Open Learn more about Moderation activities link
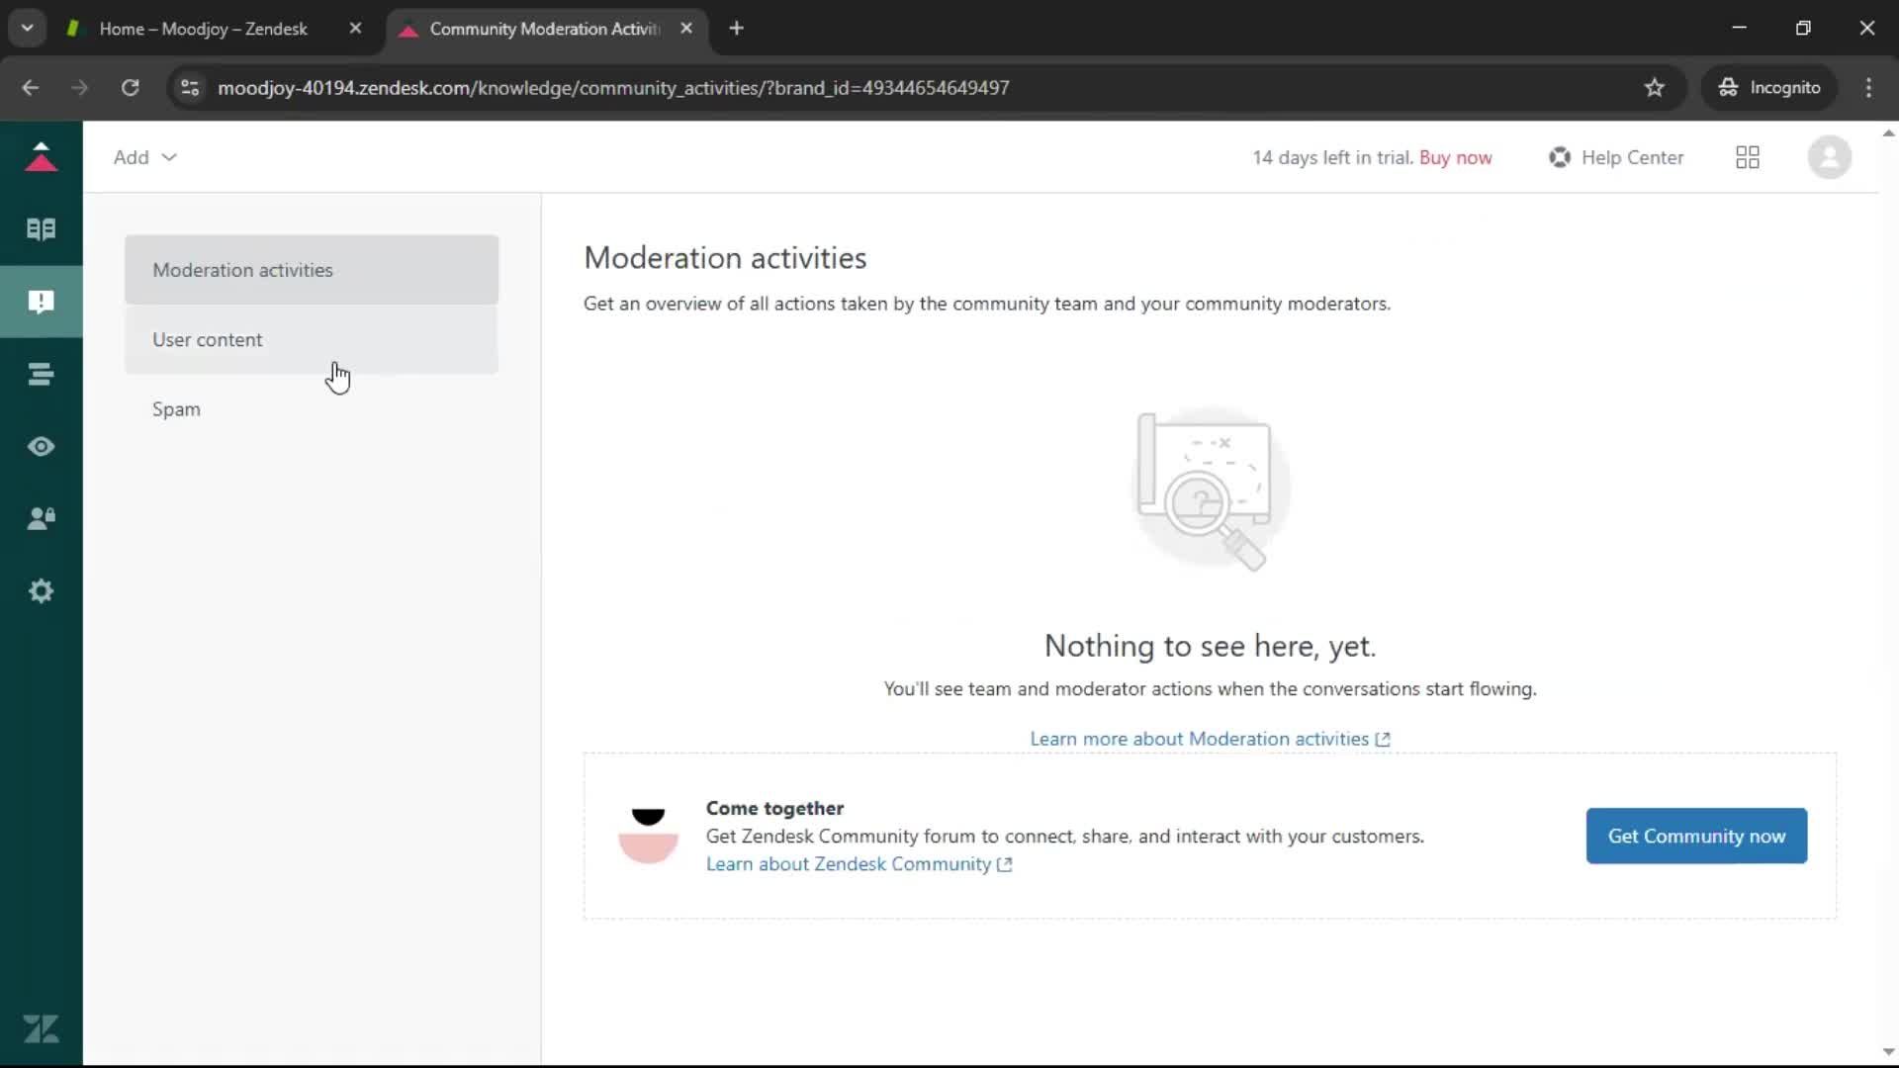1899x1068 pixels. pos(1210,740)
